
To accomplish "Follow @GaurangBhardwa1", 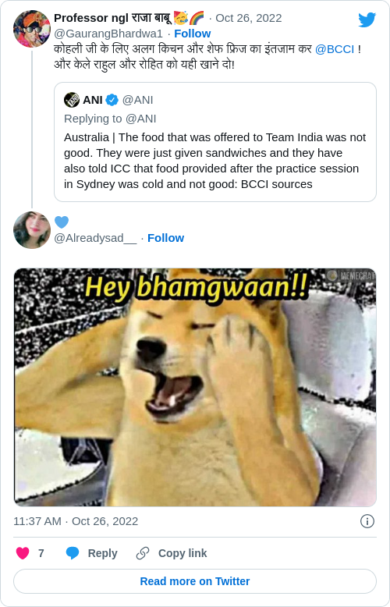I will click(193, 34).
